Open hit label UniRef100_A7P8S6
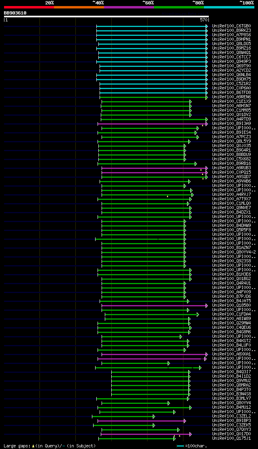Screen dimensions: 258x449 click(232, 35)
